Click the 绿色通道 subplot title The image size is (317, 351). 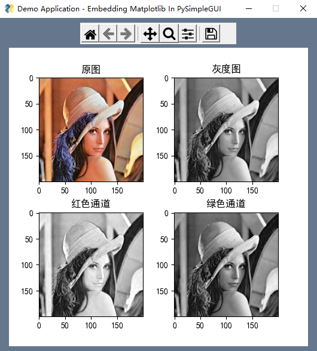tap(226, 204)
